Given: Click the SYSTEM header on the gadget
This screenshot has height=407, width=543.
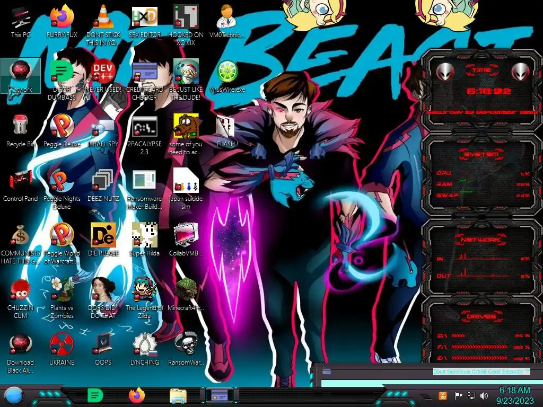Looking at the screenshot, I should coord(481,154).
